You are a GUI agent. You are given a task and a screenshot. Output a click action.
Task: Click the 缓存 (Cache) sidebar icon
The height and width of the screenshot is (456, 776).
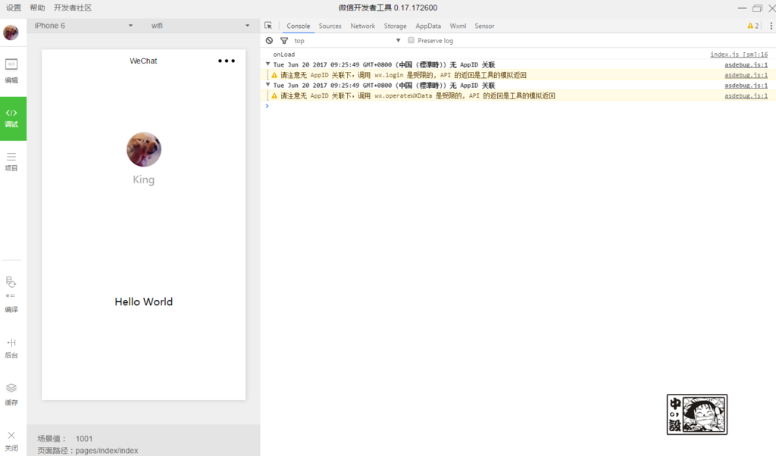[x=11, y=394]
